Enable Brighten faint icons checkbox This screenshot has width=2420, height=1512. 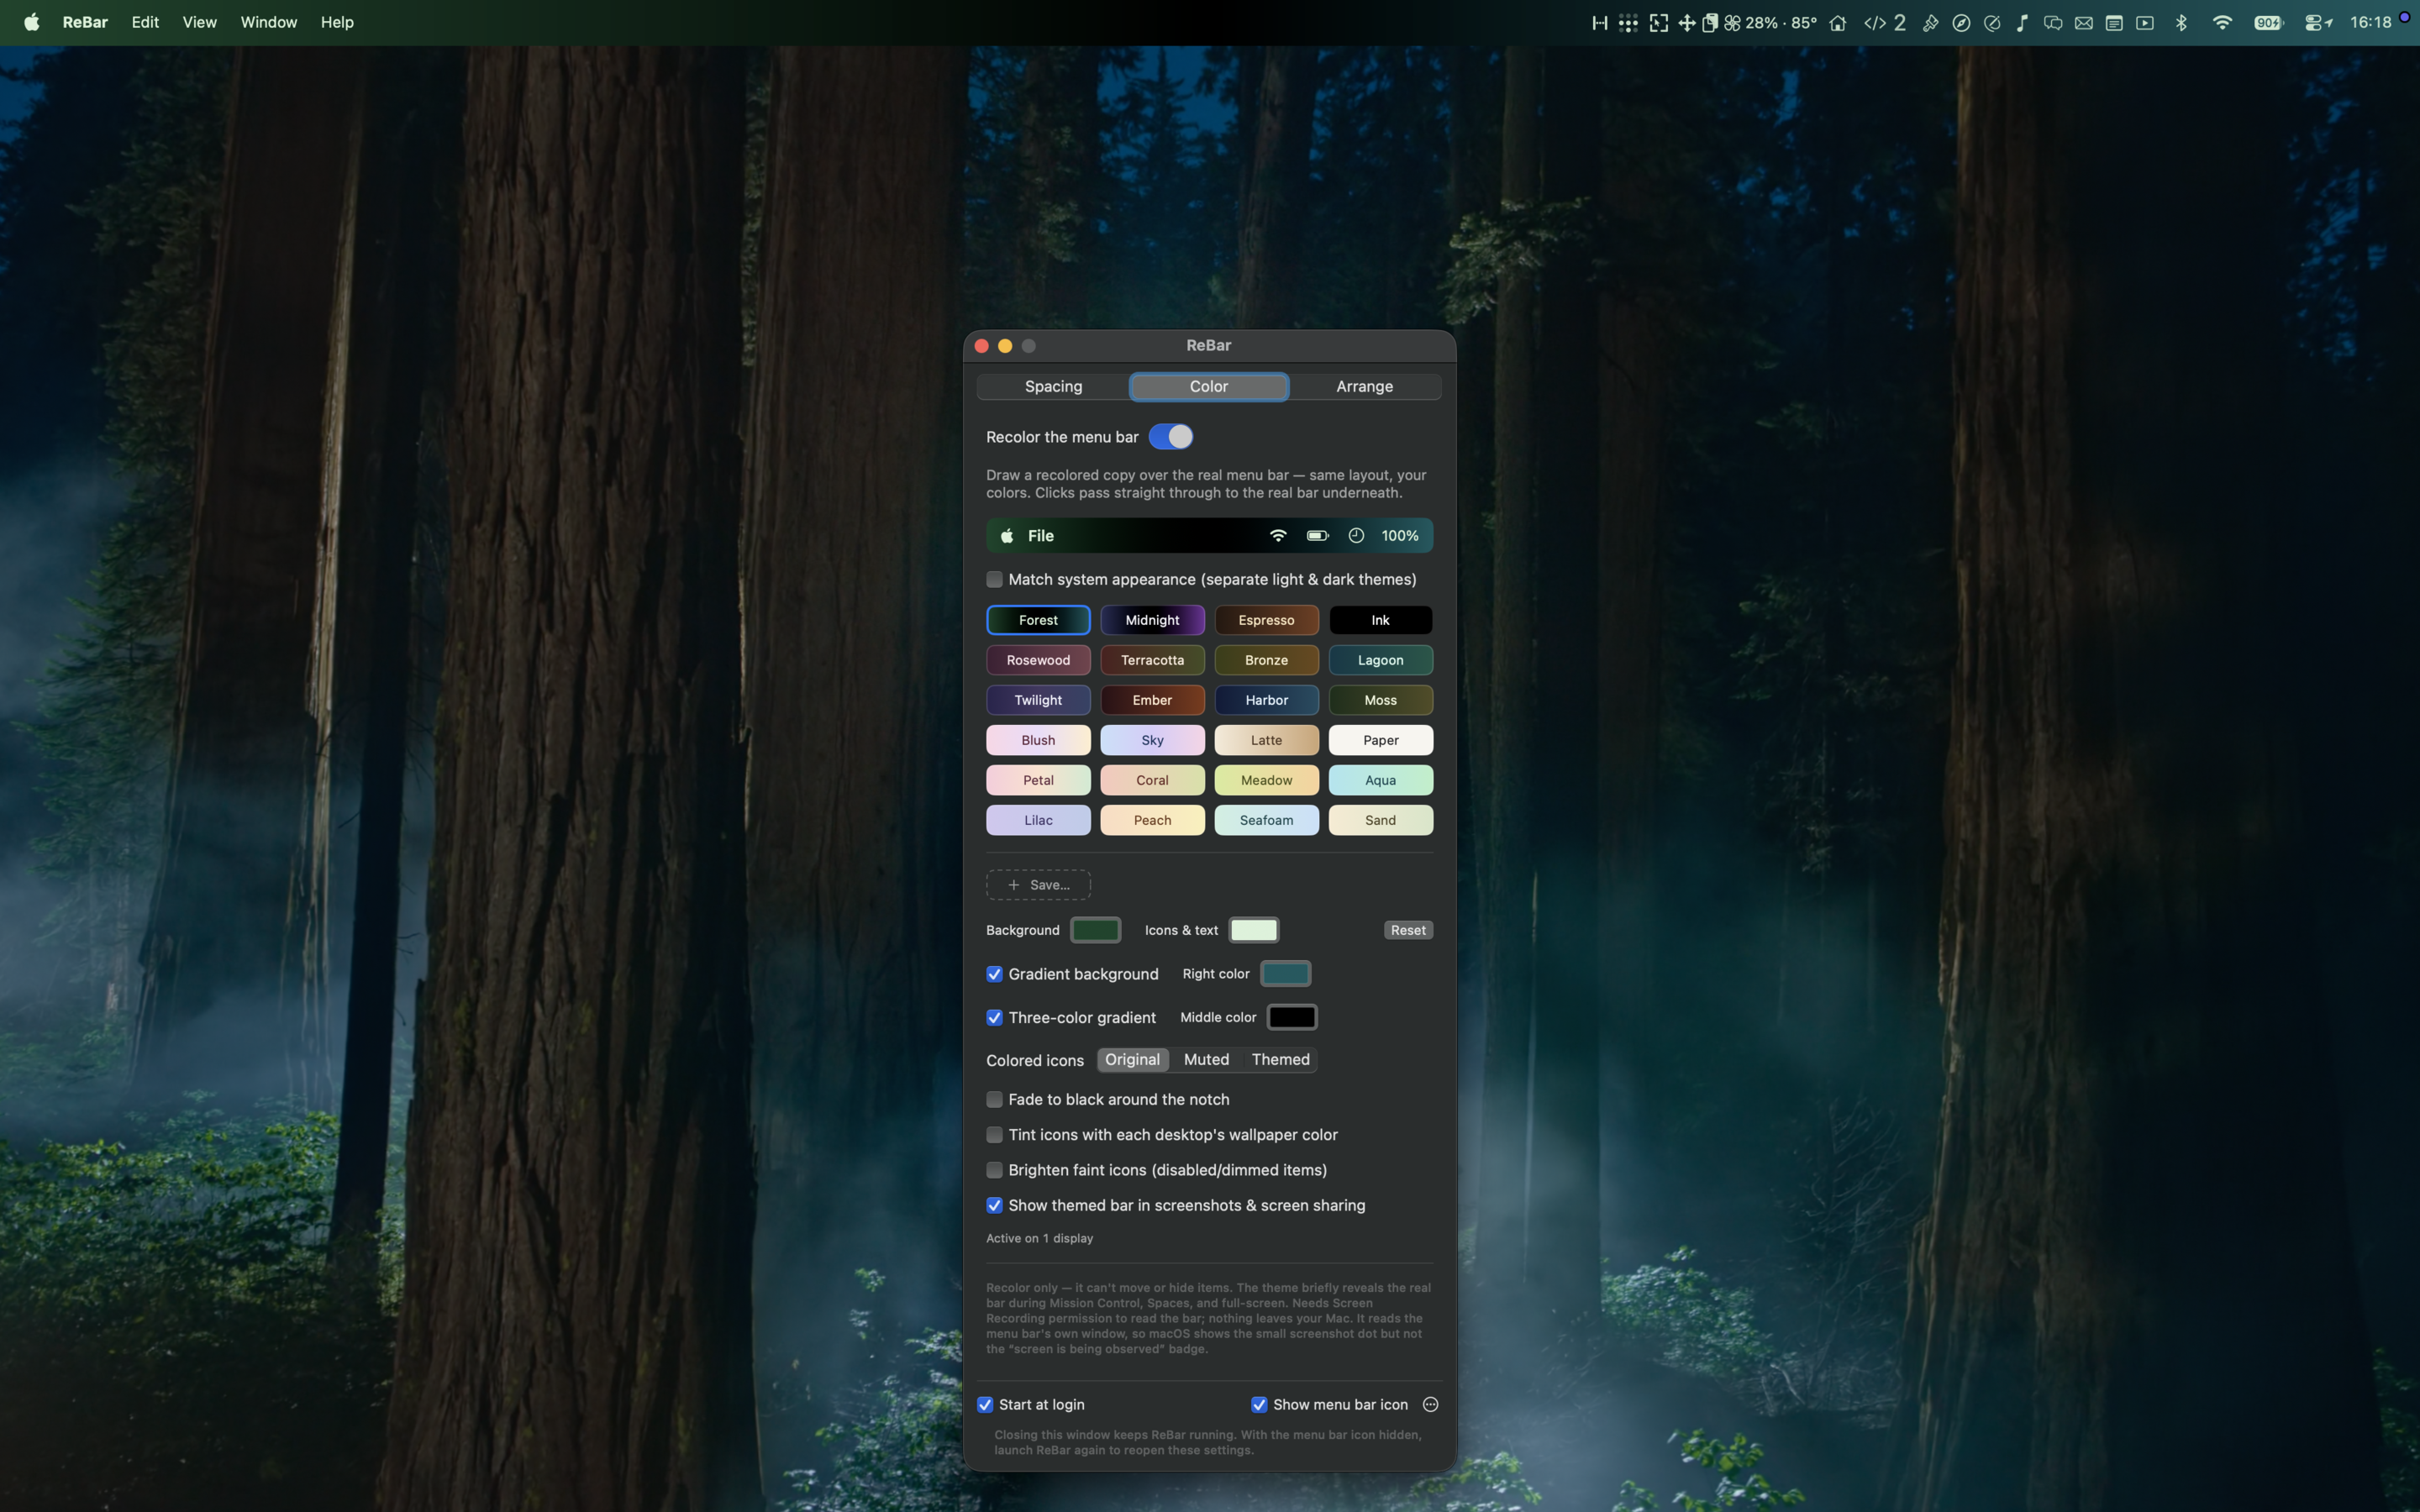(x=994, y=1170)
